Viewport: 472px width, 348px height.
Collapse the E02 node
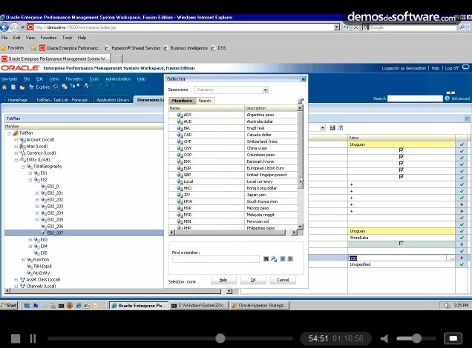click(x=30, y=180)
